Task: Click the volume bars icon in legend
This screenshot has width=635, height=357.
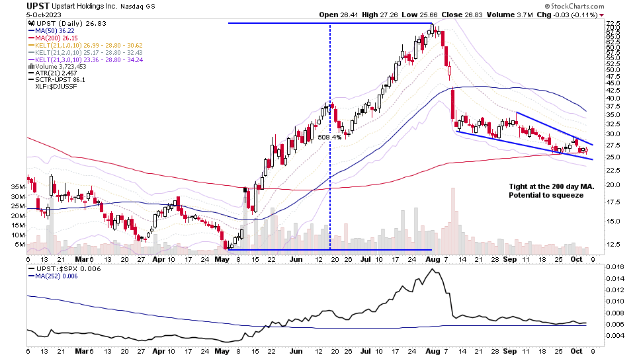Action: (31, 67)
